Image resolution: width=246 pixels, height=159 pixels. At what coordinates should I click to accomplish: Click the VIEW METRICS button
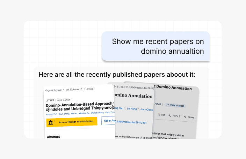(175, 106)
